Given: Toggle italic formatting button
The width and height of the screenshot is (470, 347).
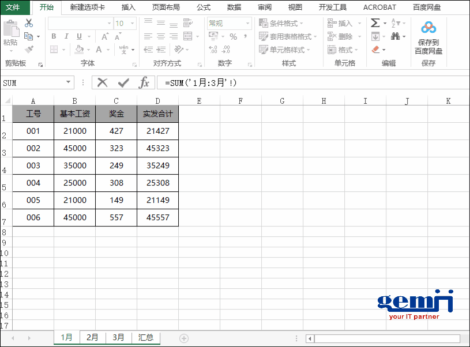Looking at the screenshot, I should [x=66, y=36].
